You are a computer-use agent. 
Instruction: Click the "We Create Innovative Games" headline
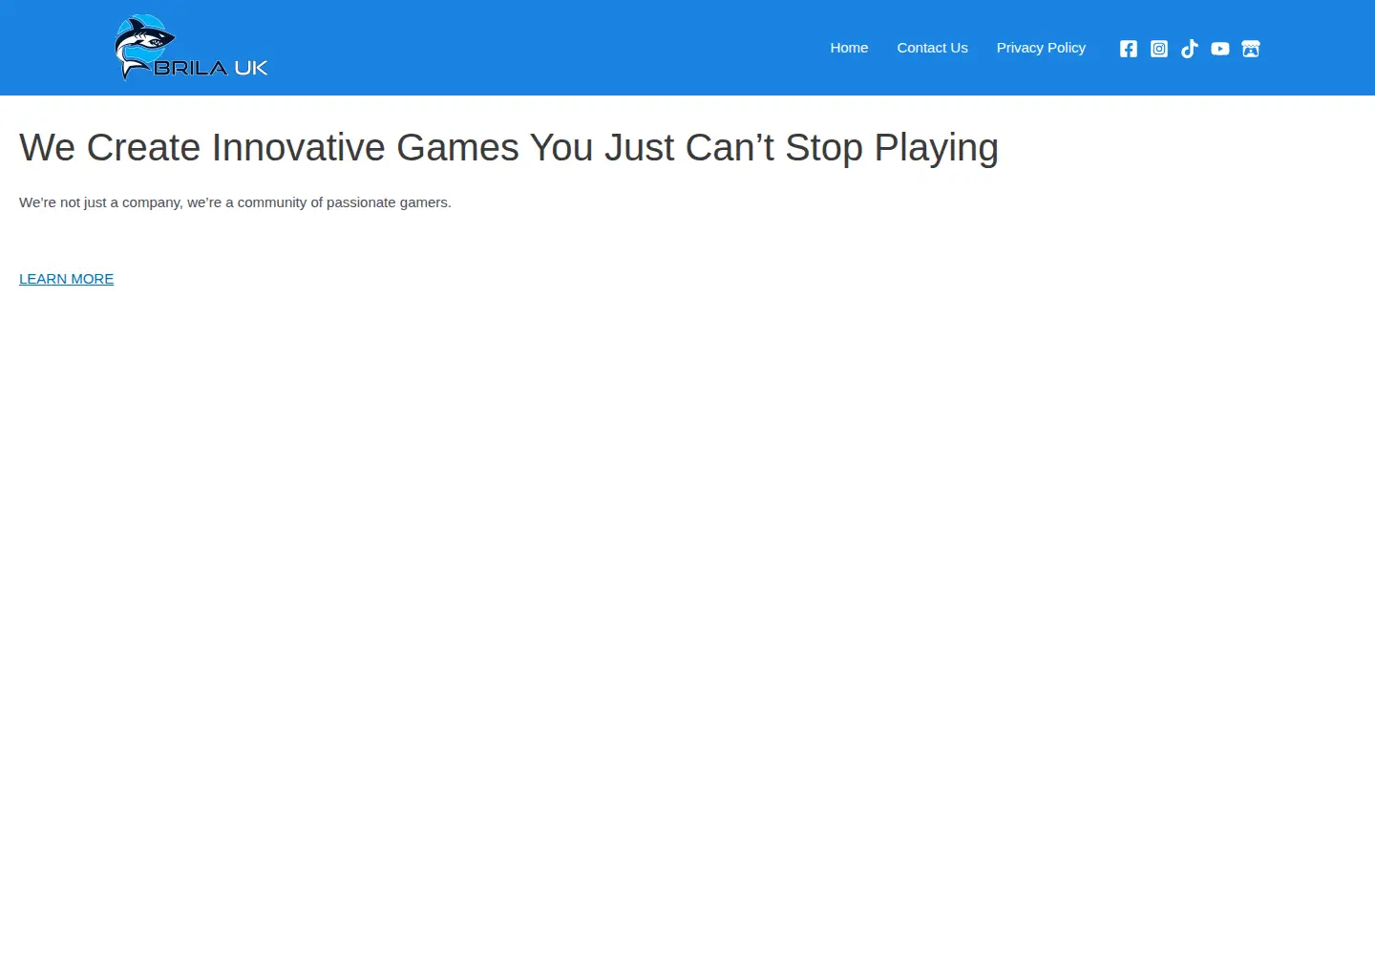point(509,148)
